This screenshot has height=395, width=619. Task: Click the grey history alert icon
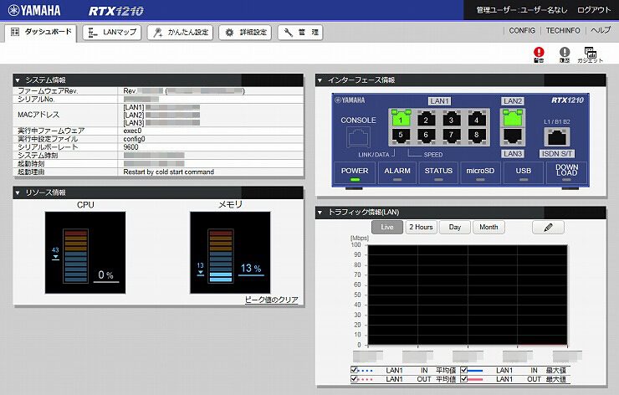click(565, 54)
